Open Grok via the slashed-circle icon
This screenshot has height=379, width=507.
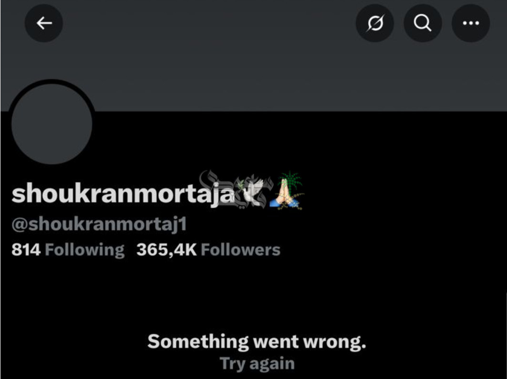tap(375, 23)
